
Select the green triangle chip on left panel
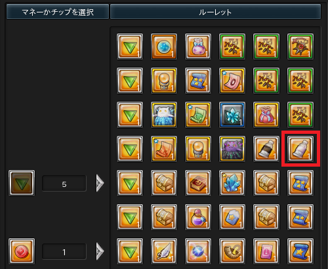[x=22, y=183]
